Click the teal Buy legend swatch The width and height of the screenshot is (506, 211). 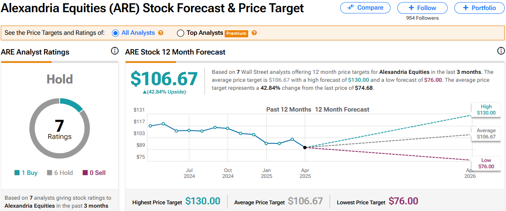click(x=17, y=173)
